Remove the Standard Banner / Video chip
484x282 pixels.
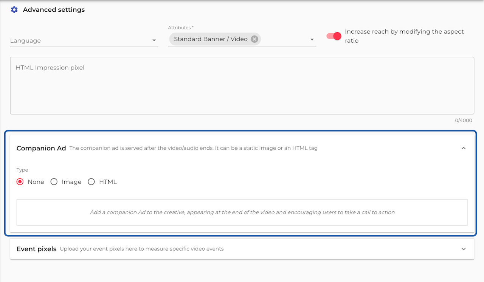pos(254,39)
